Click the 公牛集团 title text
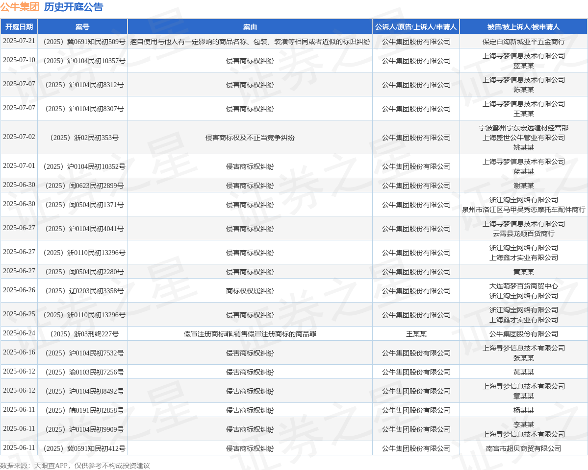This screenshot has height=470, width=588. pyautogui.click(x=20, y=7)
